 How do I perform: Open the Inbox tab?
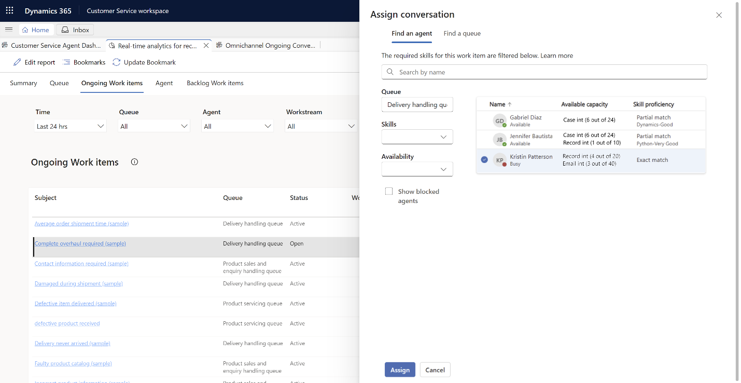[x=75, y=30]
